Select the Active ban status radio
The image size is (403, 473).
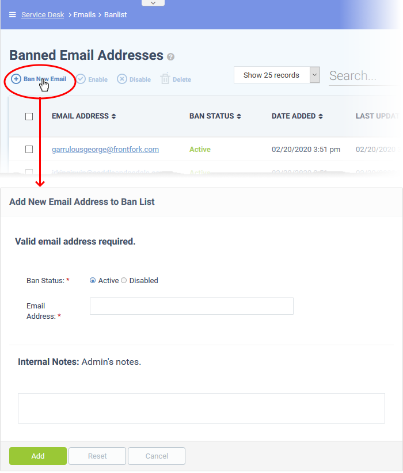(93, 281)
